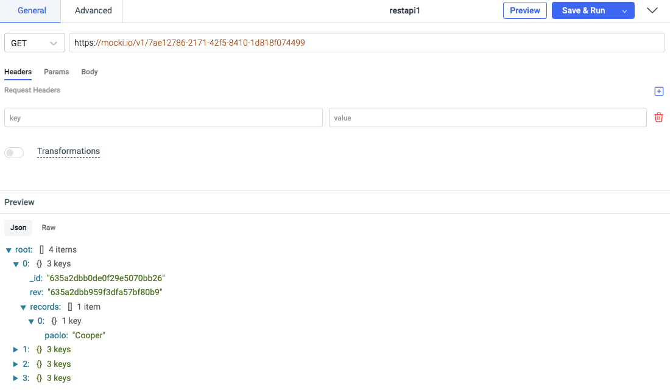Collapse the records array node
This screenshot has width=670, height=390.
(23, 307)
